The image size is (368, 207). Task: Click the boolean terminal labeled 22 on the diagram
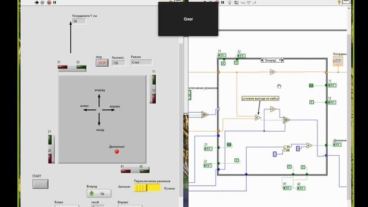point(208,166)
